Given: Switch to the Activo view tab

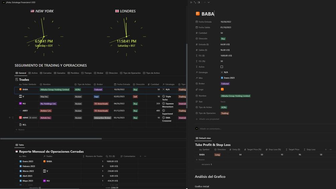Looking at the screenshot, I should click(33, 73).
